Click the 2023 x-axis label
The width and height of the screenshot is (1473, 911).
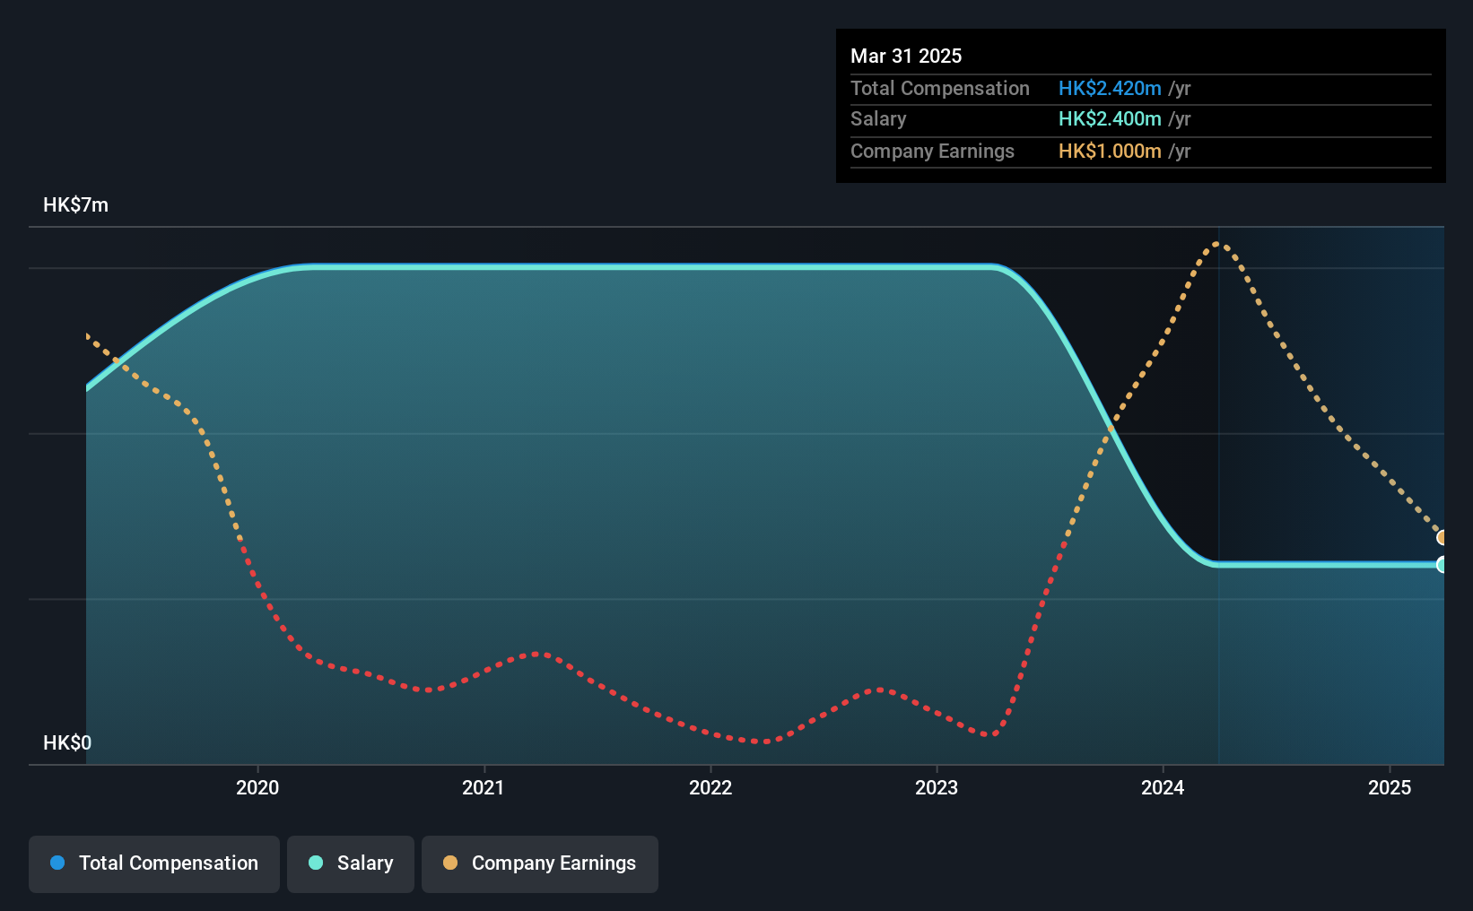(937, 787)
